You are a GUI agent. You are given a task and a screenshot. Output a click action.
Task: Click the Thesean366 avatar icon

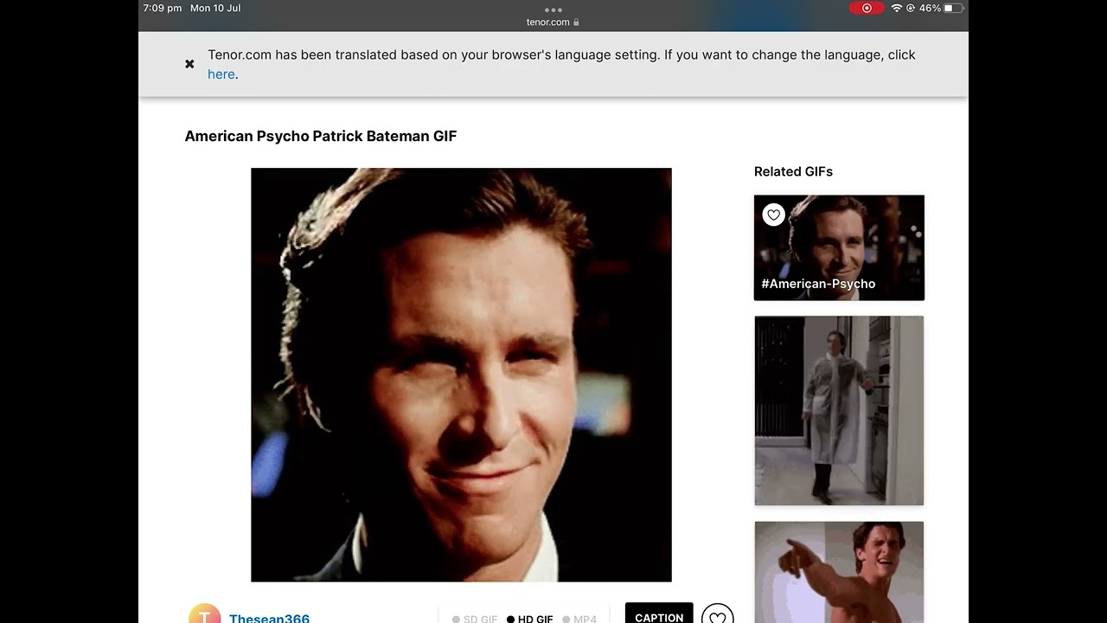204,613
